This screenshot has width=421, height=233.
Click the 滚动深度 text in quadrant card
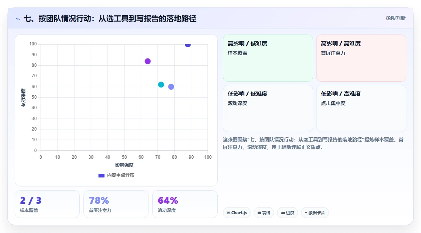(237, 103)
